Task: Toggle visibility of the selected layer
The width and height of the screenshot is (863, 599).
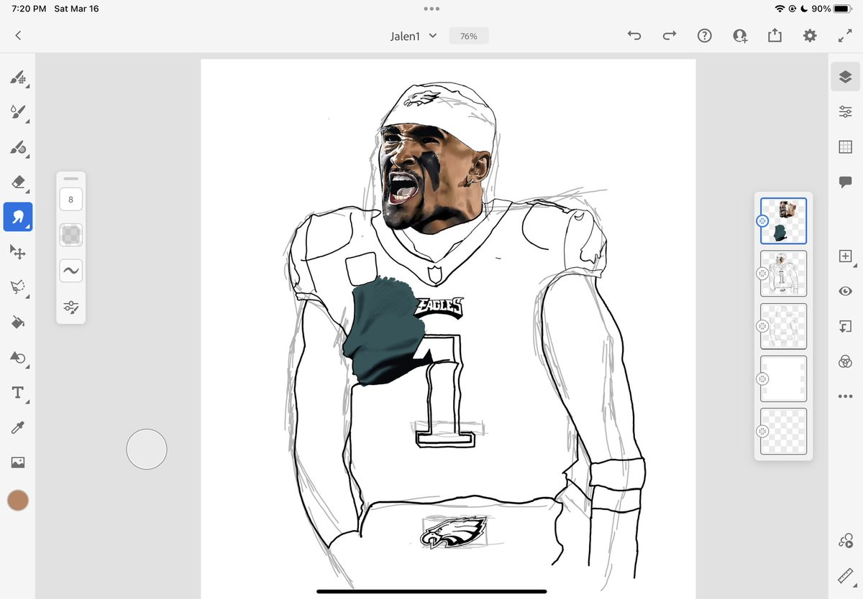Action: [x=845, y=291]
